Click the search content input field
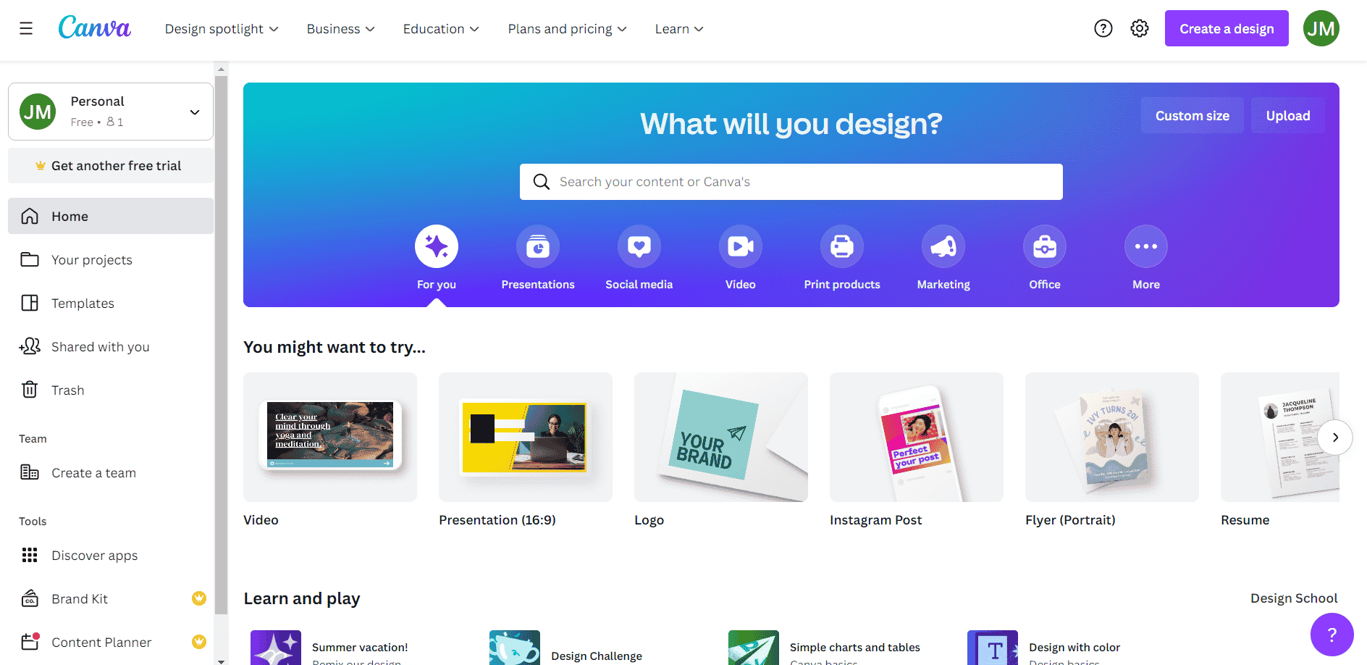 (x=791, y=182)
